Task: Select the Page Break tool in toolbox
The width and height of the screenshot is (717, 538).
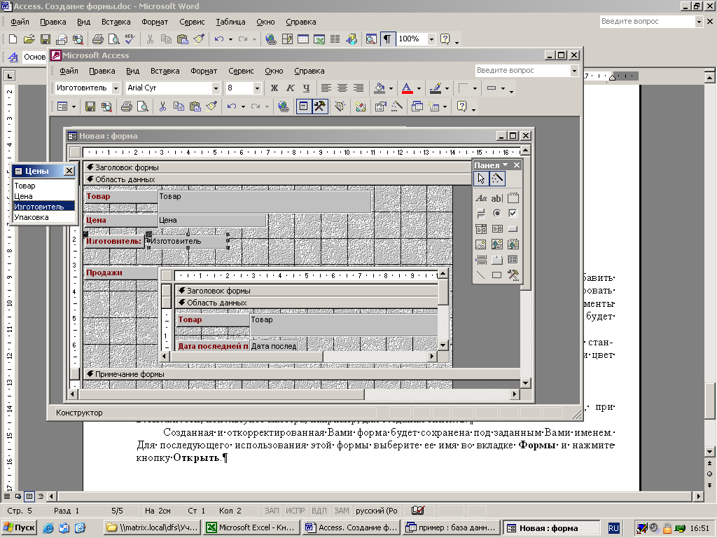Action: [480, 260]
